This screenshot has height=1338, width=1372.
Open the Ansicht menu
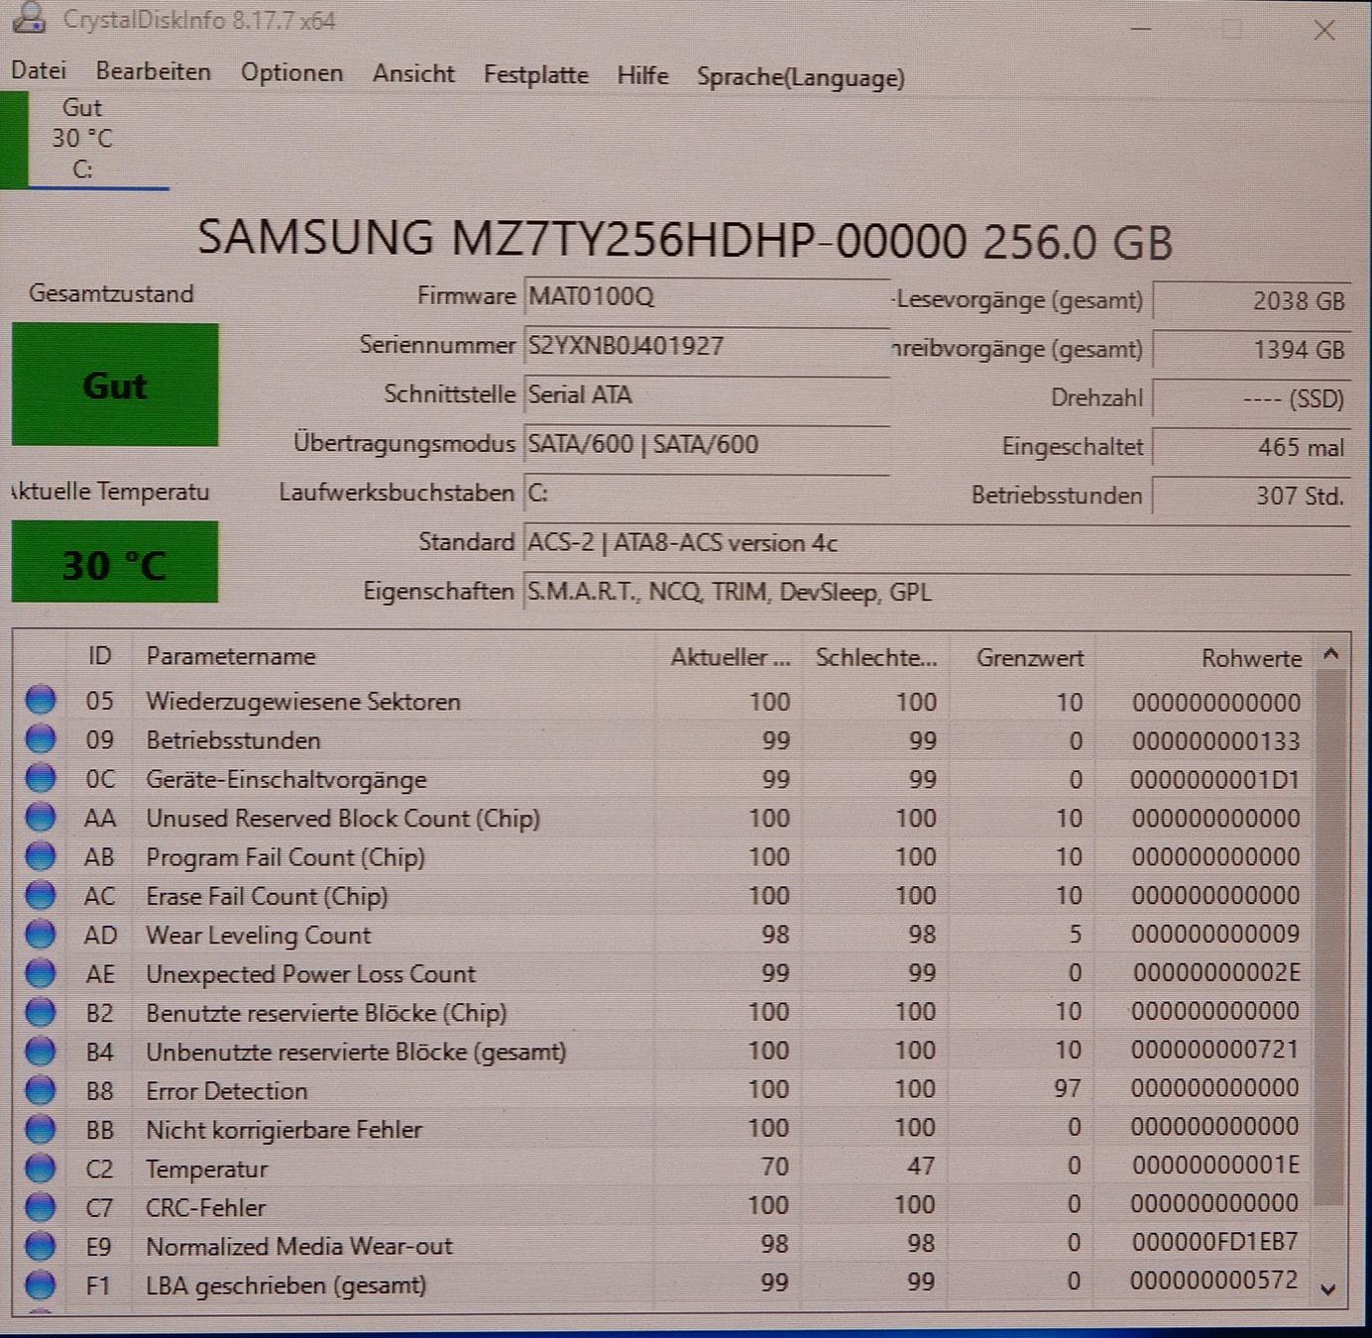413,74
